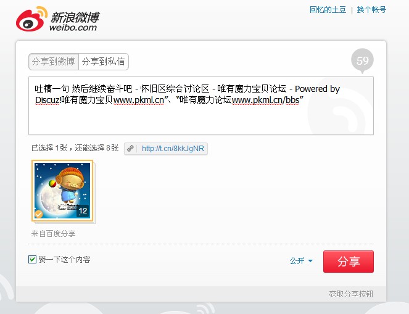Click the red 分享 button

(348, 262)
